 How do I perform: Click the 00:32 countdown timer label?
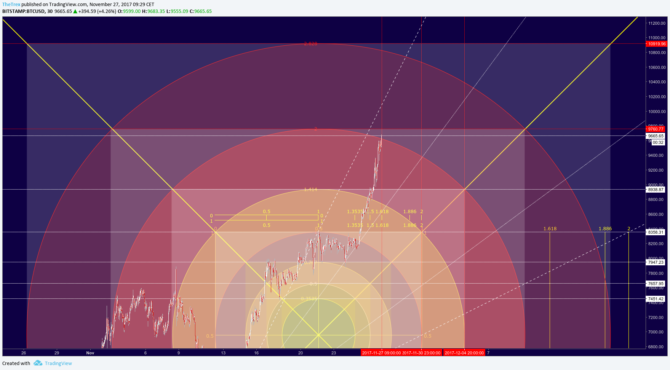pyautogui.click(x=658, y=143)
